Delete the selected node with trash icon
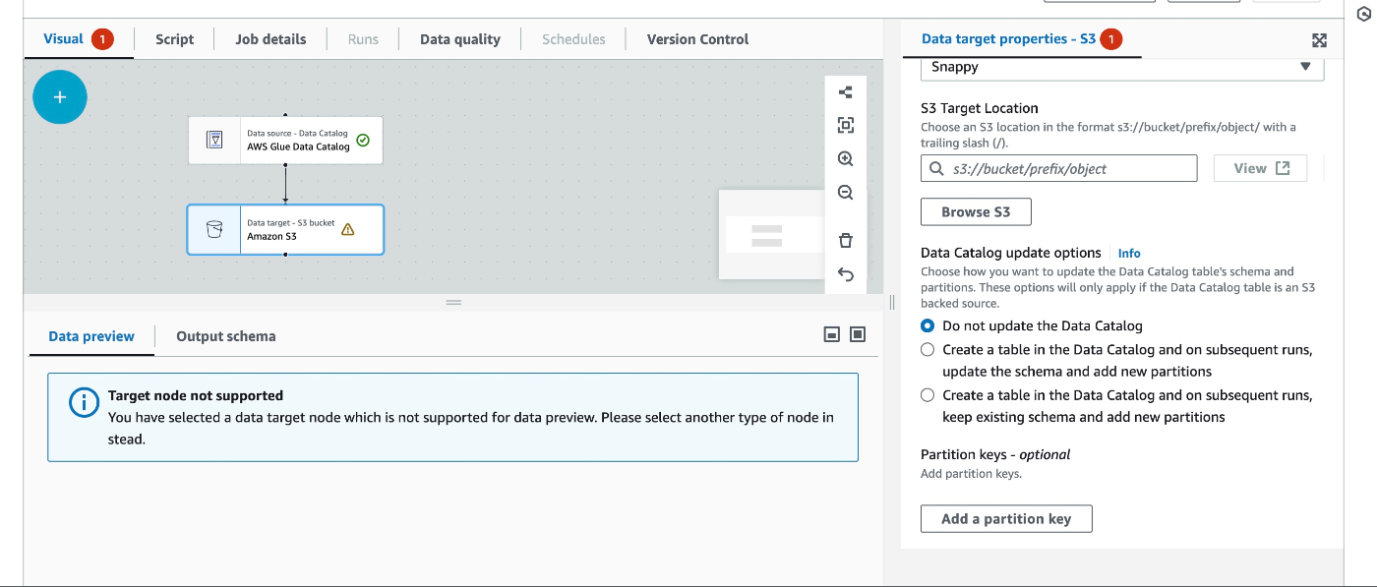1377x587 pixels. point(845,241)
